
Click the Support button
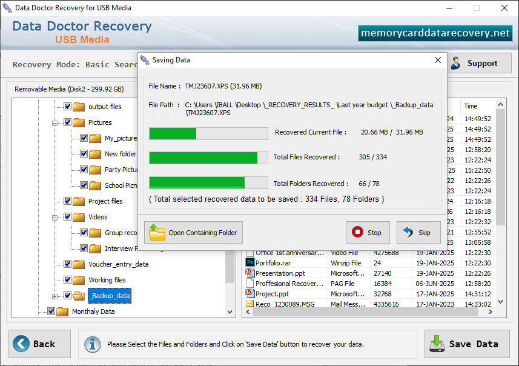(x=479, y=63)
